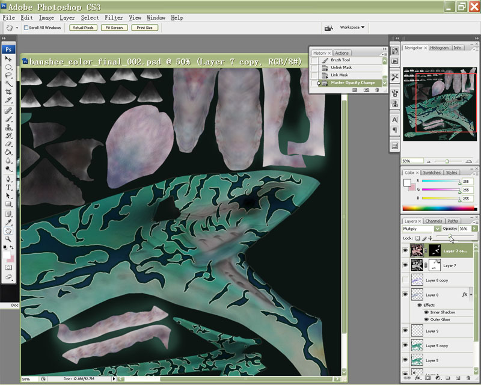Open the document status bar menu arrow
The height and width of the screenshot is (385, 481).
click(x=114, y=379)
